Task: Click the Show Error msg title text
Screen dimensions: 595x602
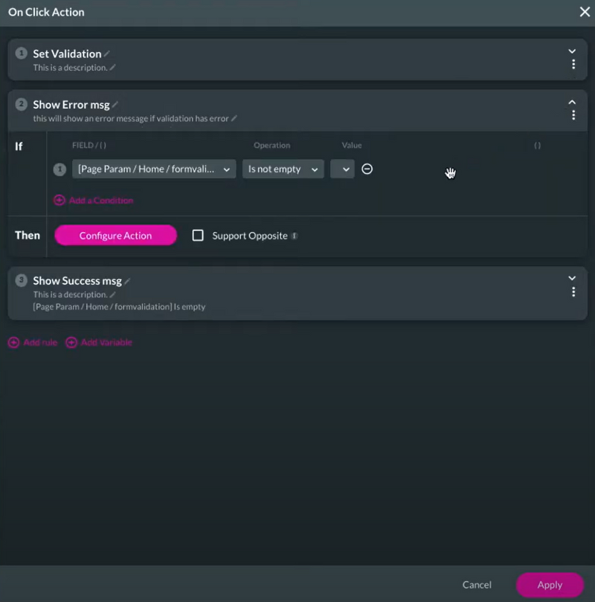Action: tap(71, 105)
